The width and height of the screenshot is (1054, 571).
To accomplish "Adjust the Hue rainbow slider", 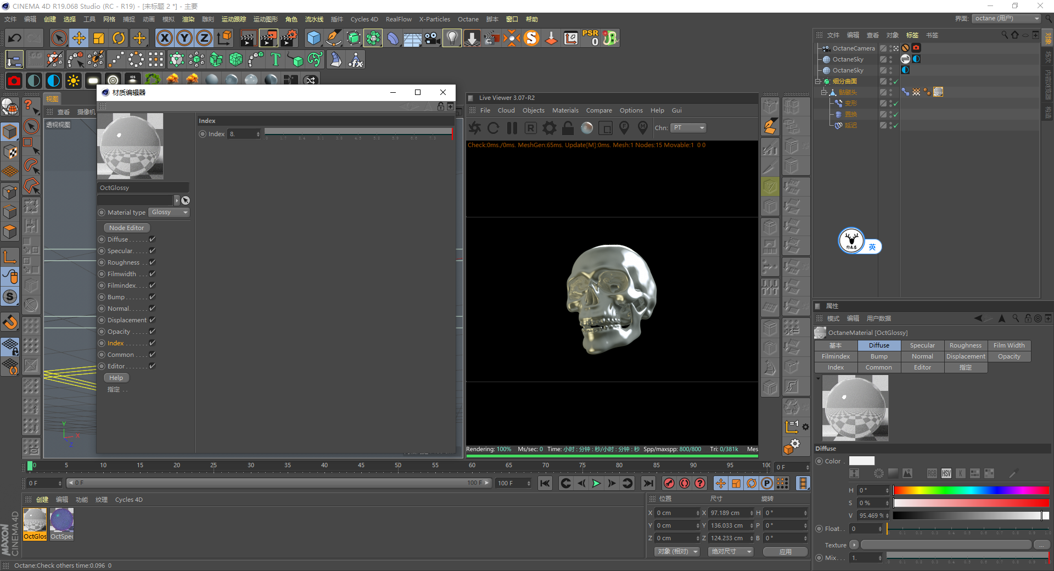I will [971, 490].
